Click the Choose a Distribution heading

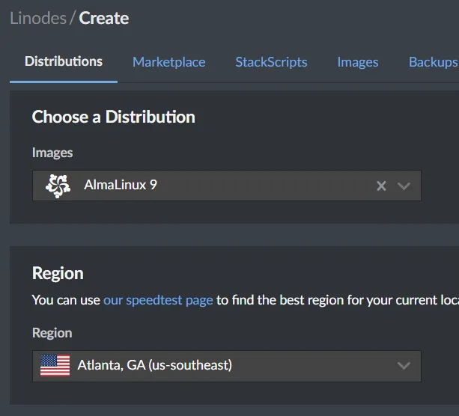pos(113,117)
